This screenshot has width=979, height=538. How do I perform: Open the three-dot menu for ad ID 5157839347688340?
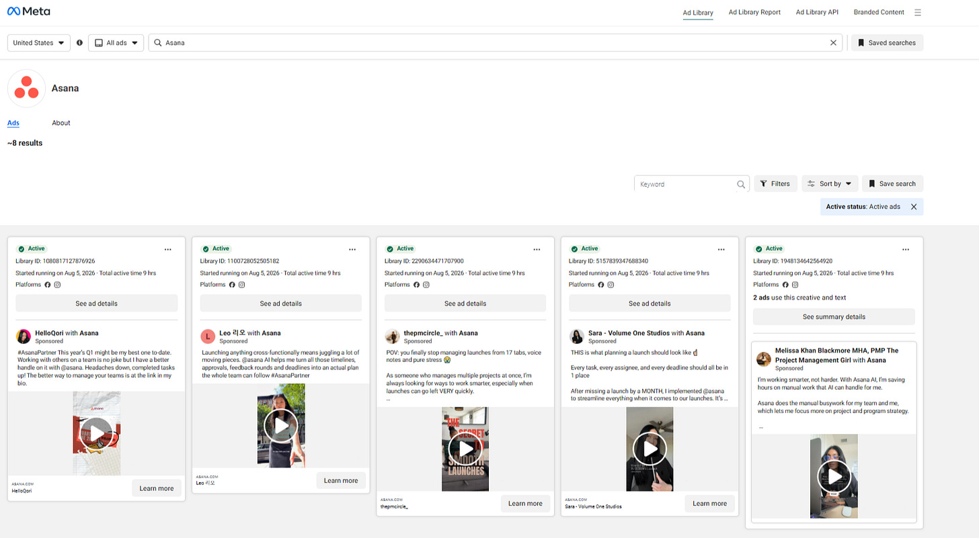721,249
